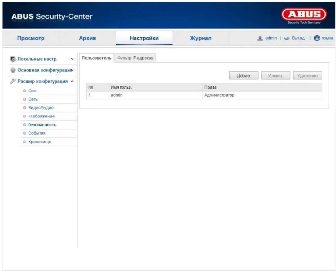Open the языка language selector

click(327, 38)
